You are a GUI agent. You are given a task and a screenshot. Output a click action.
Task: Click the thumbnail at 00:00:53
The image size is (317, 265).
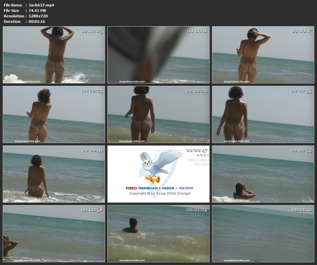coord(263,174)
